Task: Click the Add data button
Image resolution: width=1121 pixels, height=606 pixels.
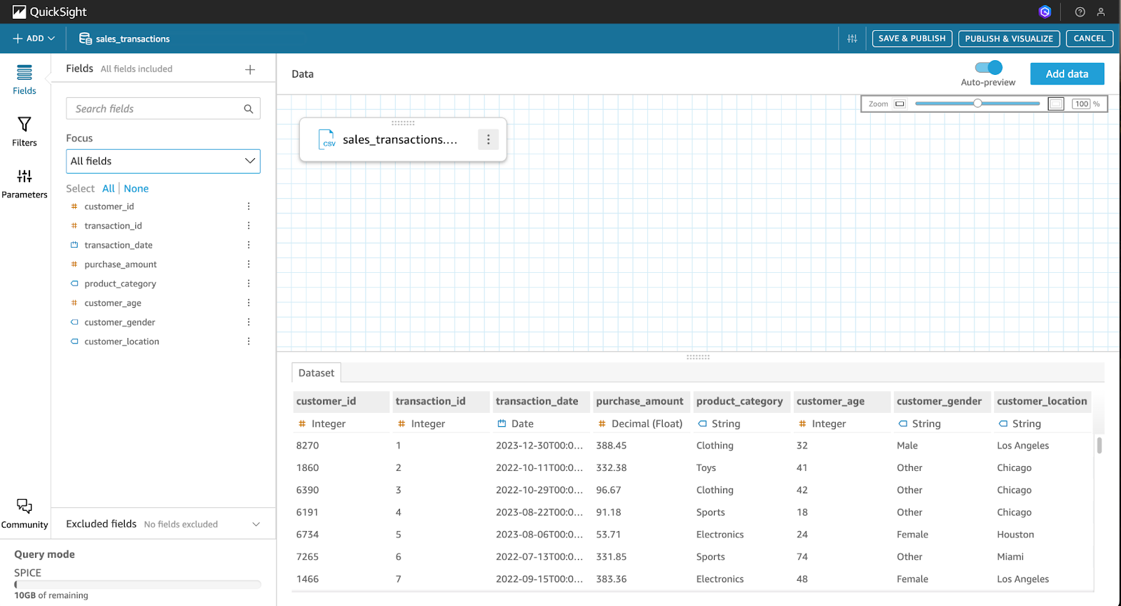Action: click(1067, 73)
